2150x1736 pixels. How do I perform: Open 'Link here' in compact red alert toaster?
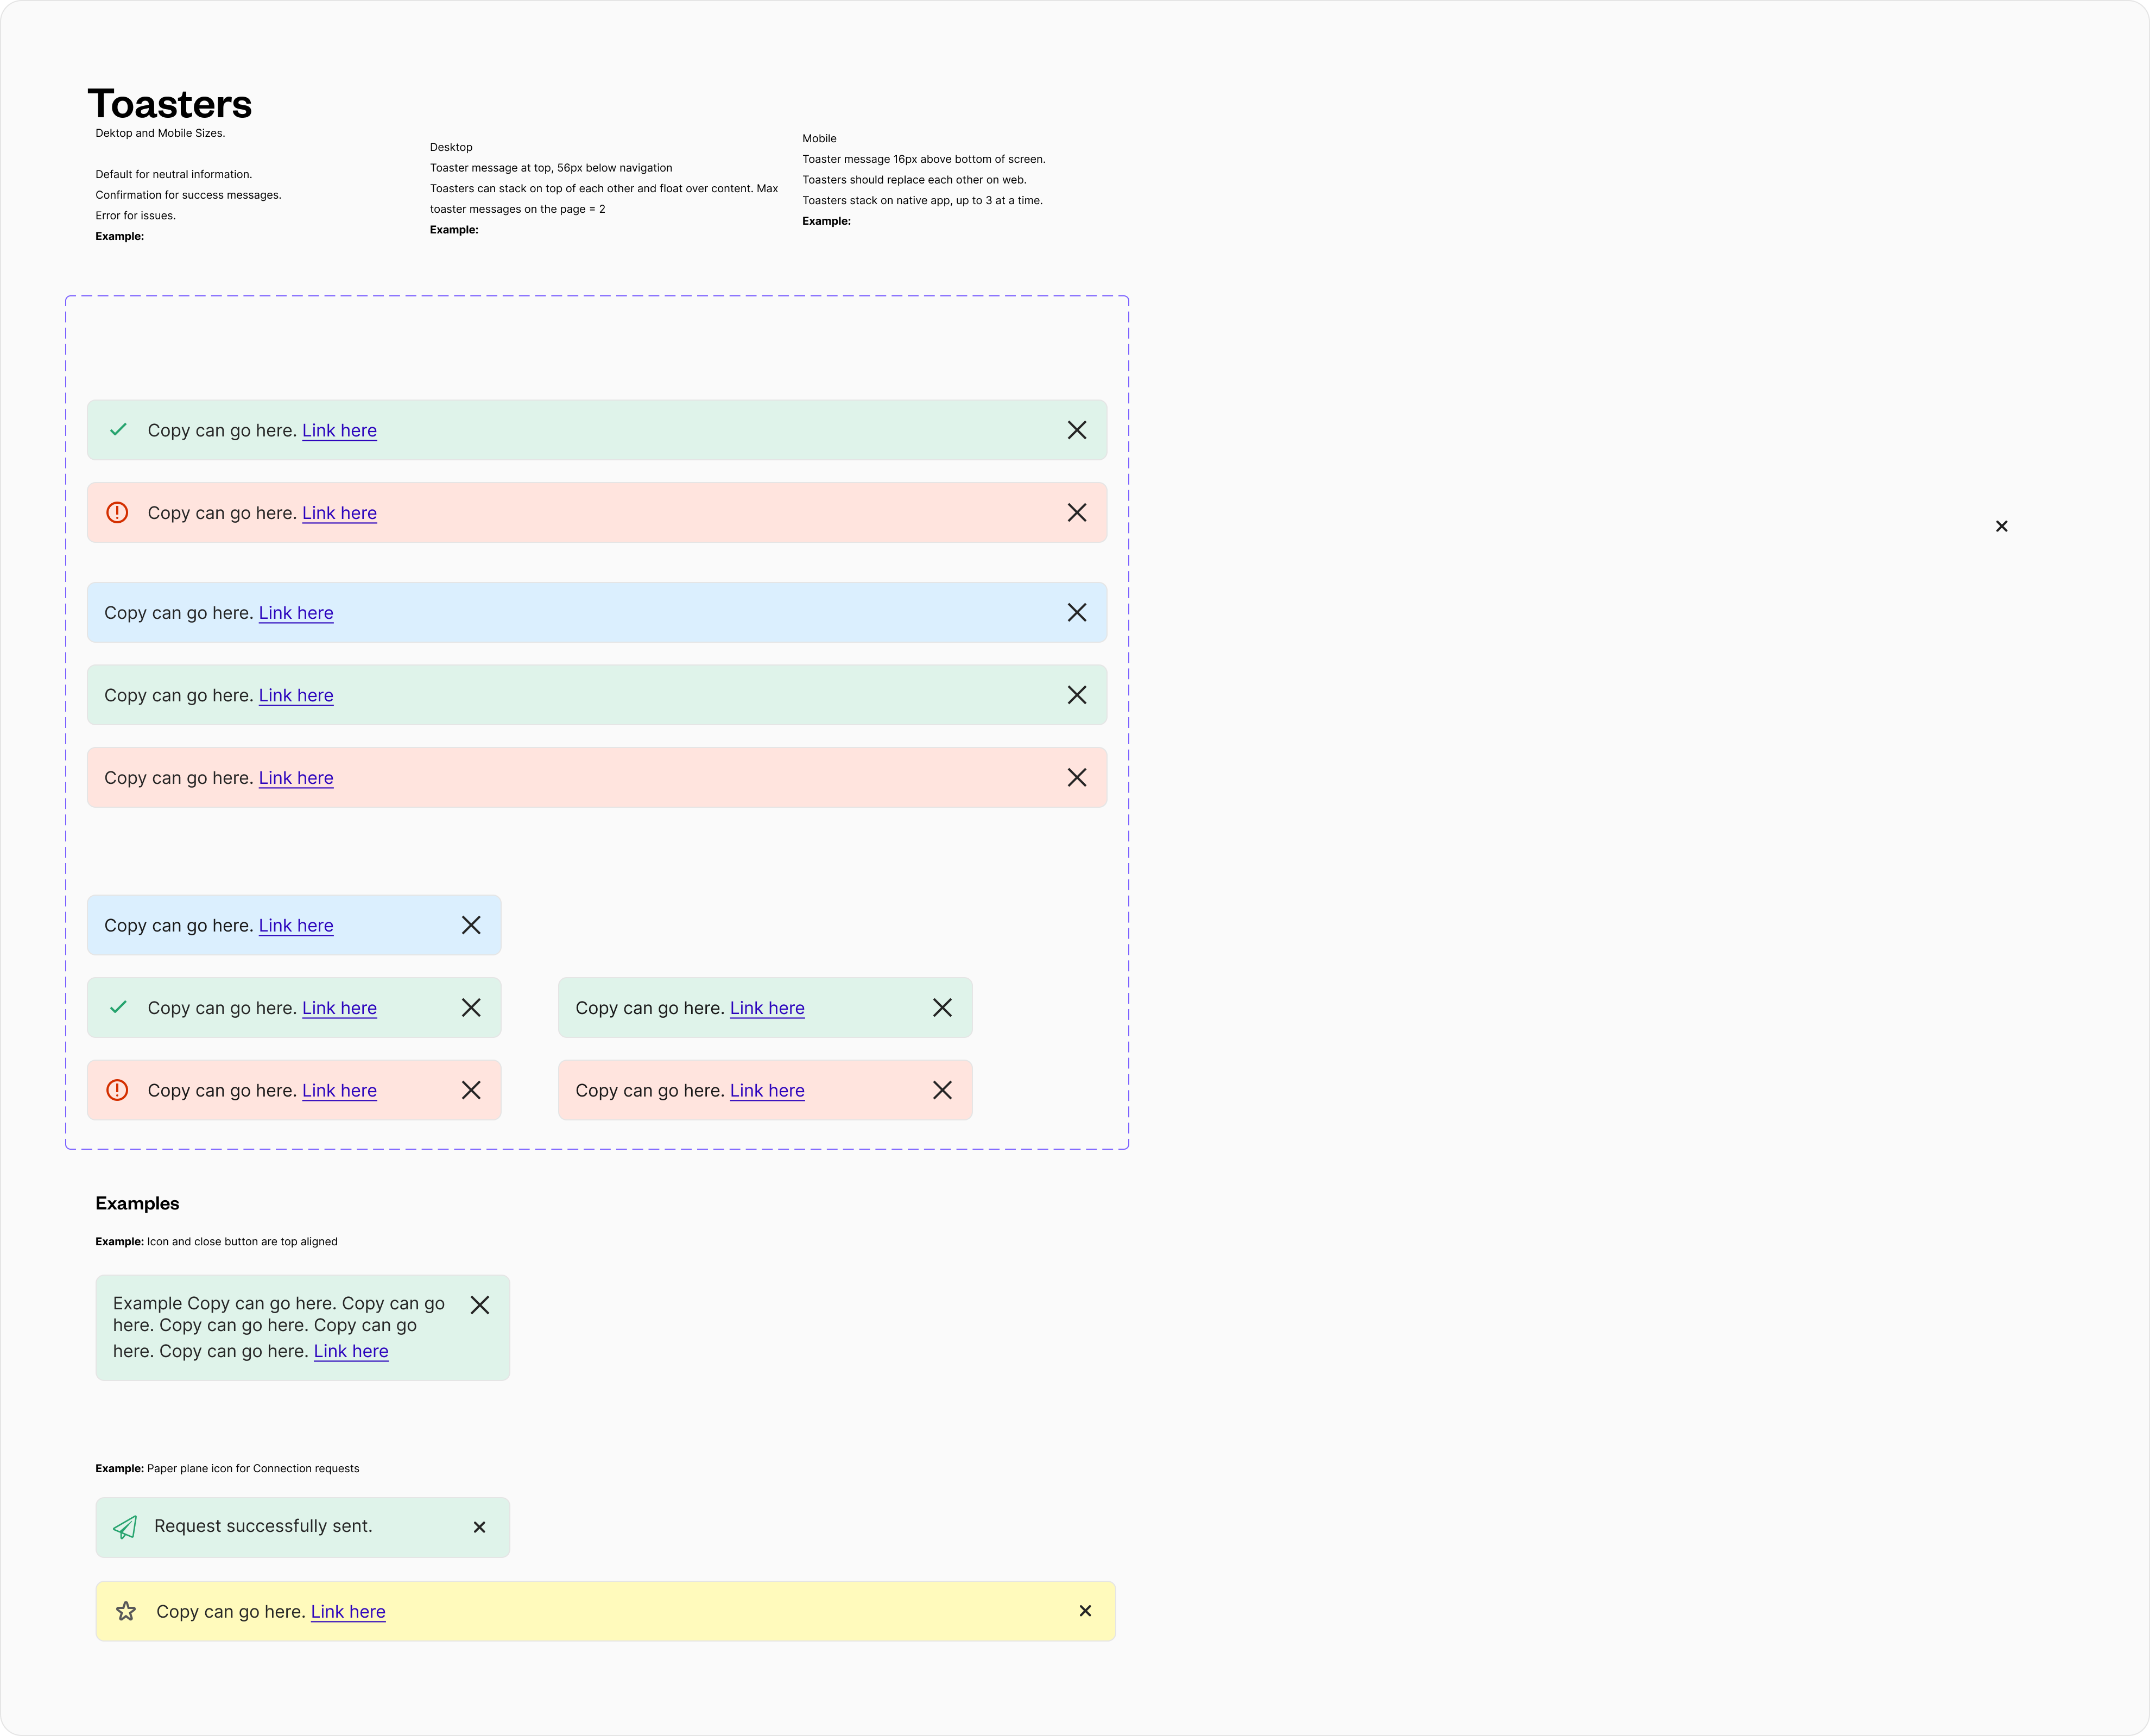340,1091
